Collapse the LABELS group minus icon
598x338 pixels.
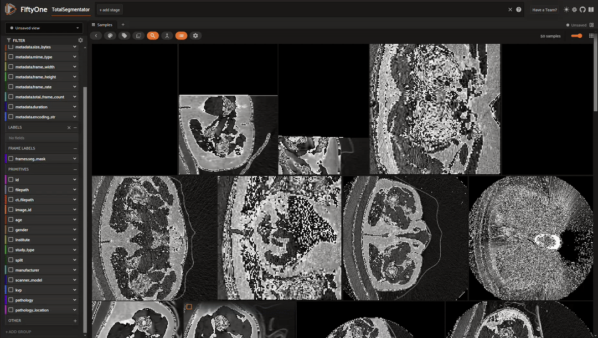click(x=75, y=128)
